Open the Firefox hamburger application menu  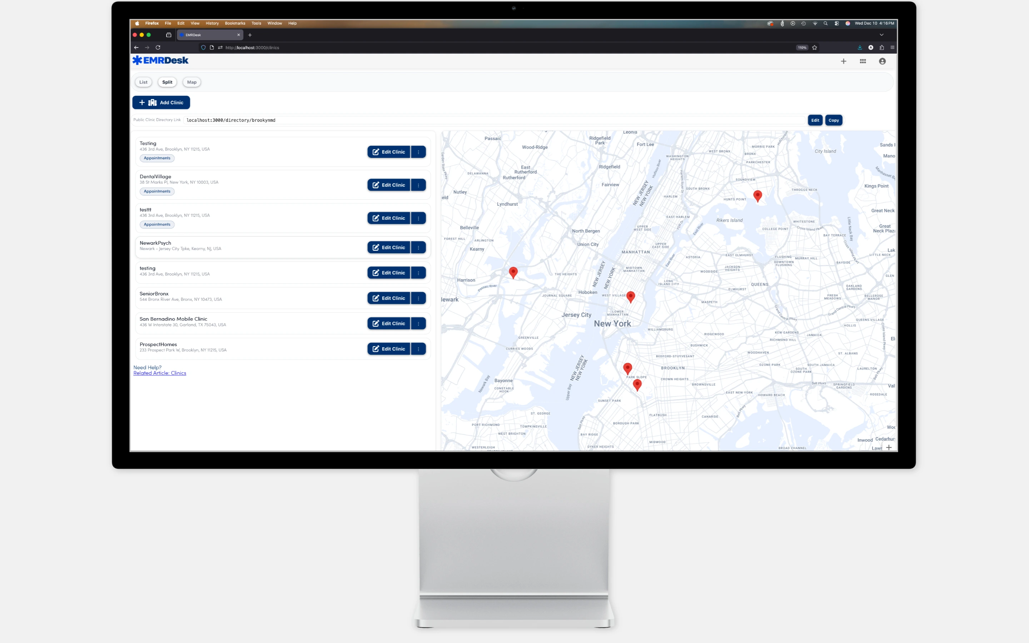[893, 48]
